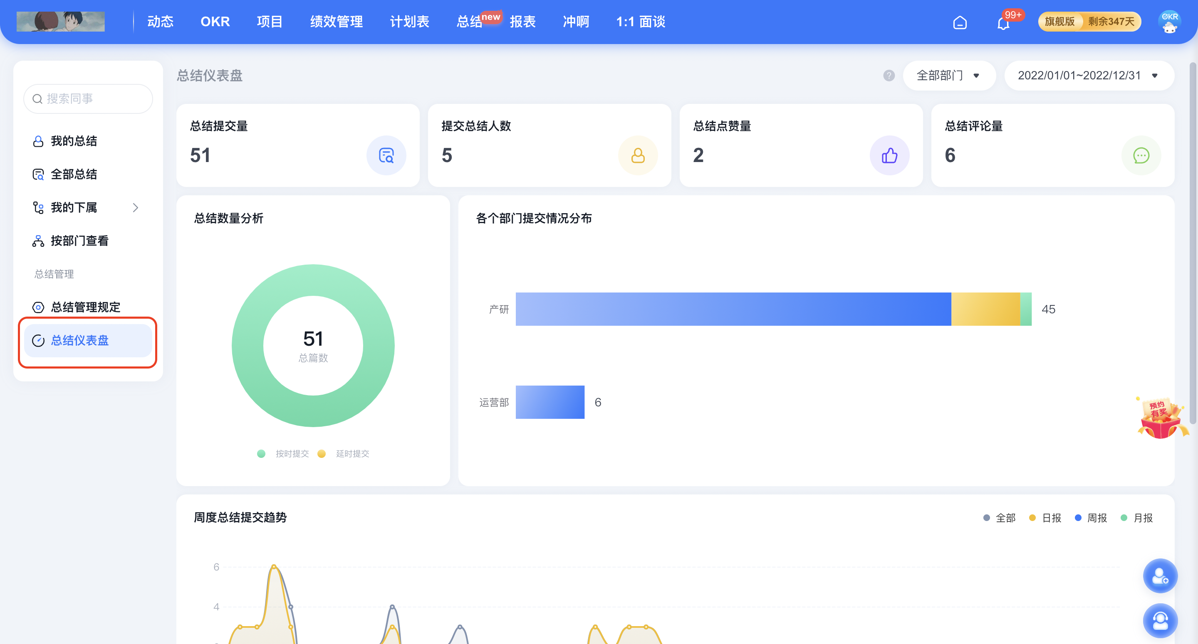Screen dimensions: 1198x644
Task: Open notifications bell with 99+ badge
Action: (x=1004, y=22)
